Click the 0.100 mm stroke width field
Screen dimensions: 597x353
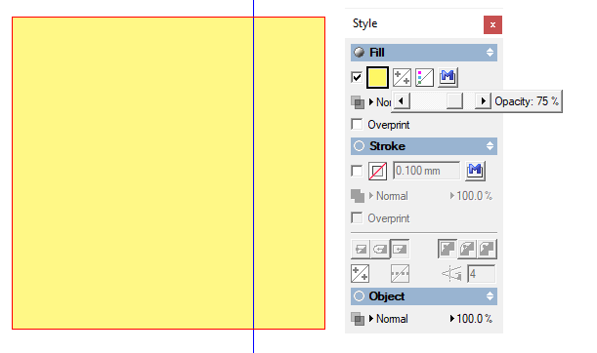[426, 171]
